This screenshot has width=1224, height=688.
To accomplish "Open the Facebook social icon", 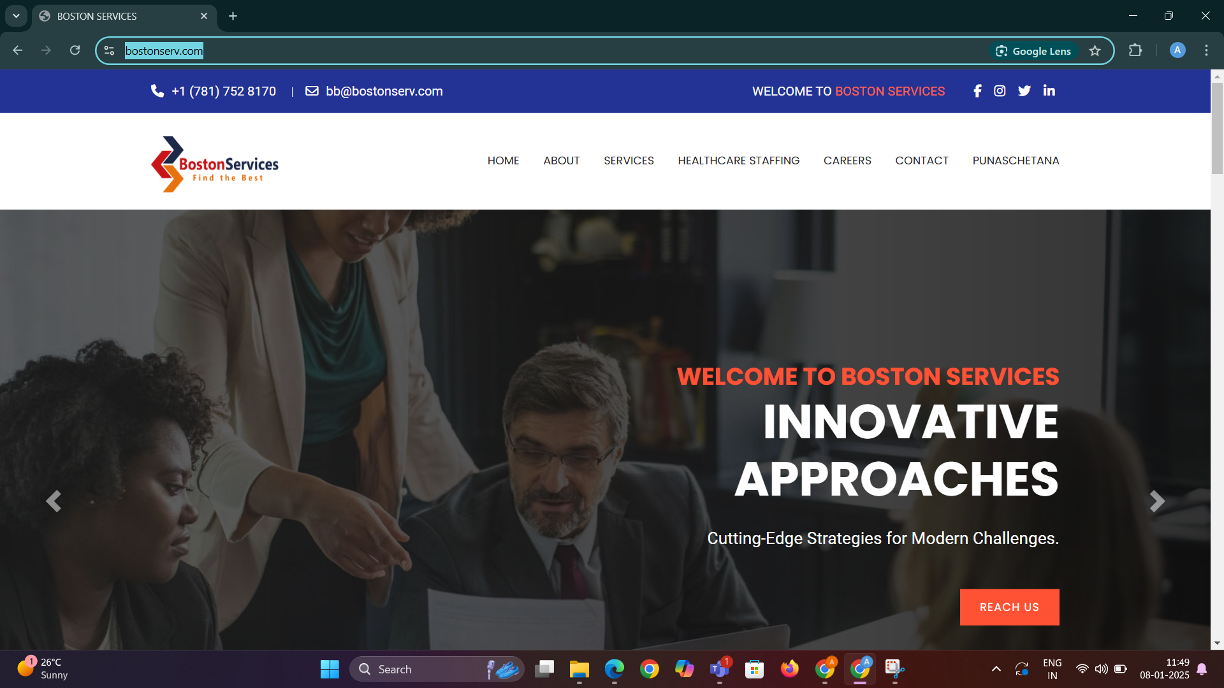I will [x=977, y=91].
